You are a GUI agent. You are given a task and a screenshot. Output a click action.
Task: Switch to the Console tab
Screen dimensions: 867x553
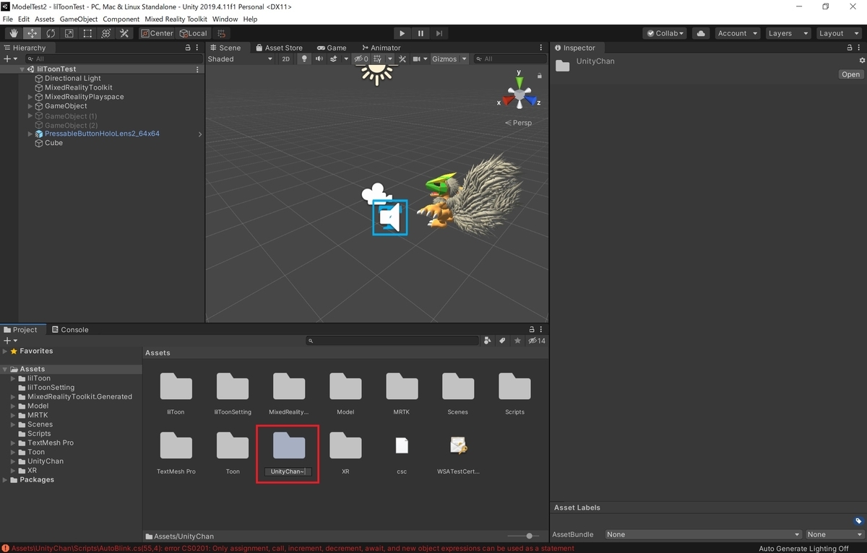click(70, 329)
